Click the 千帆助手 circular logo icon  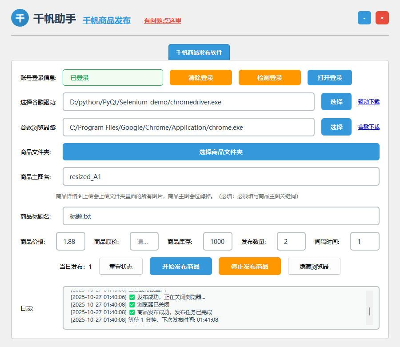click(20, 18)
